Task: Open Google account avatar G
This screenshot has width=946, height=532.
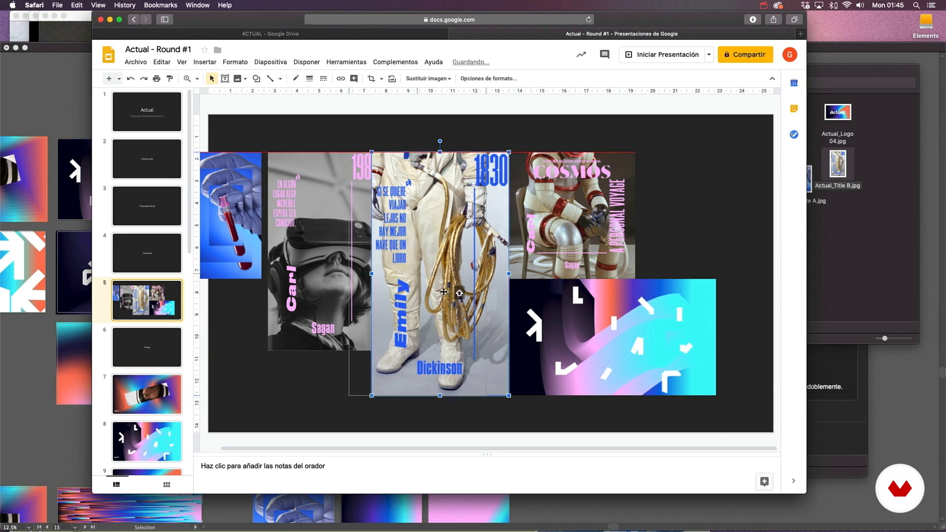Action: (789, 55)
